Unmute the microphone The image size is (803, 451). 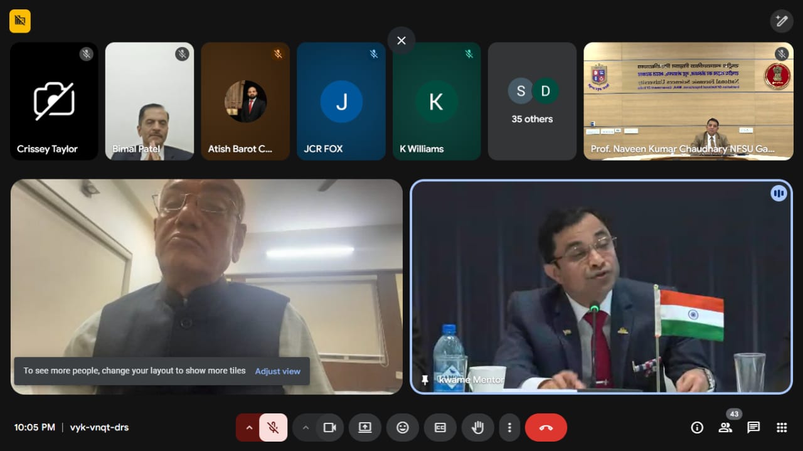coord(273,428)
